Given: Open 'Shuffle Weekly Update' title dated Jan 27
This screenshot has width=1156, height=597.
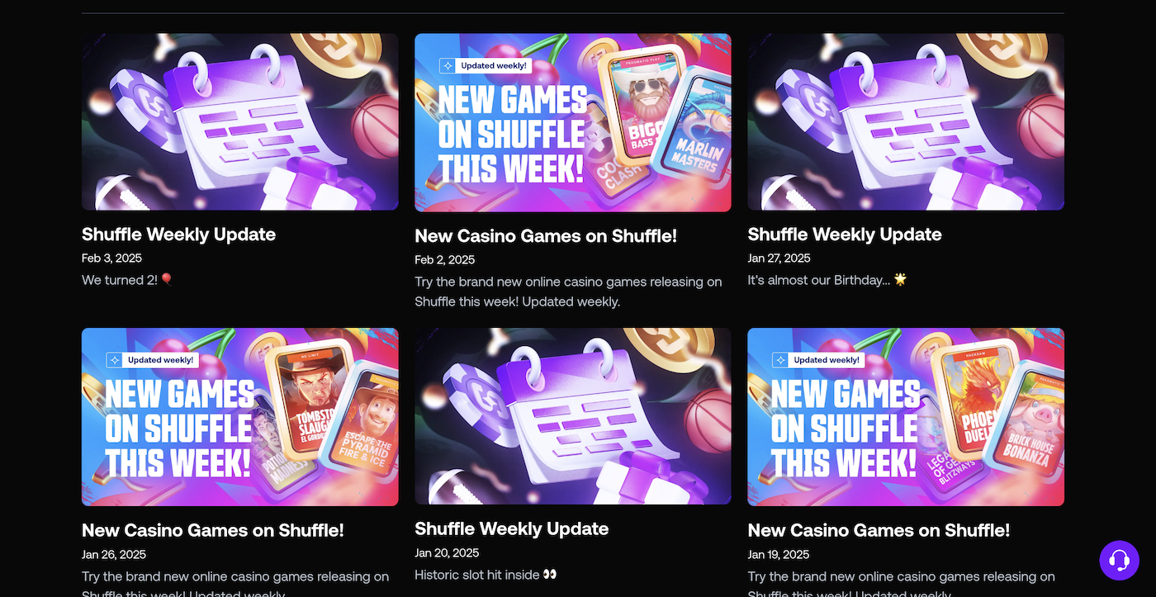Looking at the screenshot, I should (845, 235).
